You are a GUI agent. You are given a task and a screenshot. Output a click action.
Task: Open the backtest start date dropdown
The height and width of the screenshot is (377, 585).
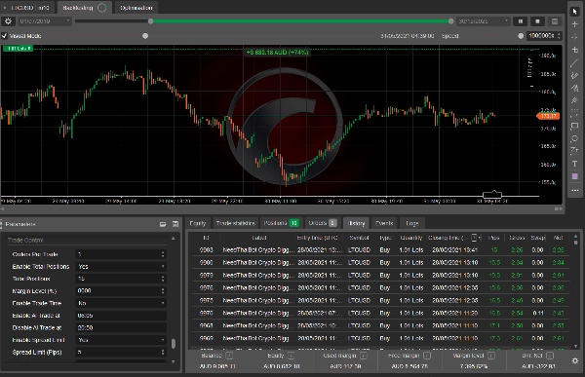(68, 21)
